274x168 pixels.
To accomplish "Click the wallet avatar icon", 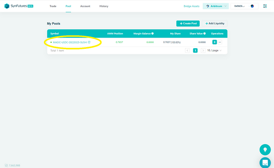I will point(252,6).
